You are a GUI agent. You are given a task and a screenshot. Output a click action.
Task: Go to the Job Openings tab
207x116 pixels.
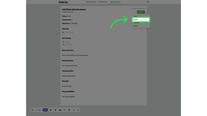[91, 2]
